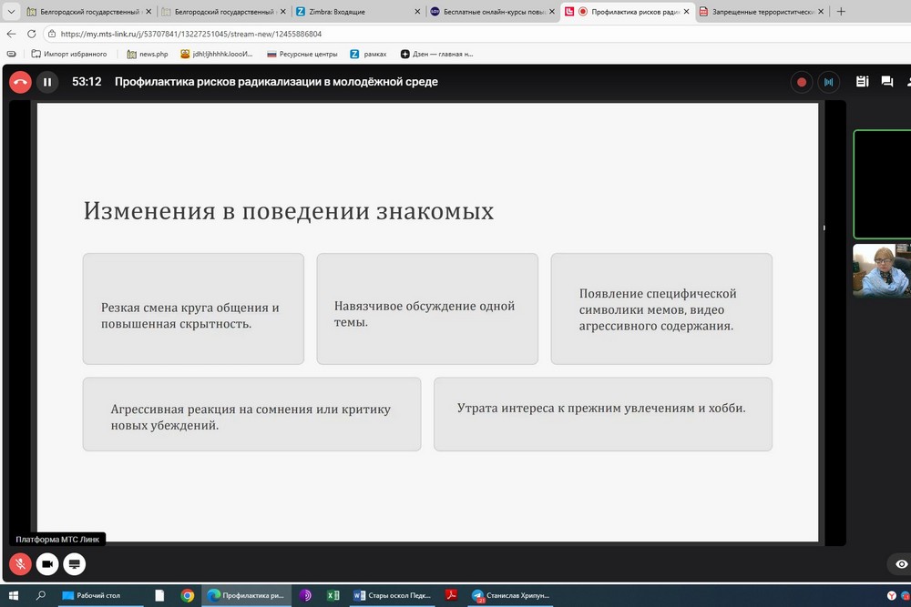Open the webinar info clipboard panel
This screenshot has height=607, width=911.
[x=862, y=82]
